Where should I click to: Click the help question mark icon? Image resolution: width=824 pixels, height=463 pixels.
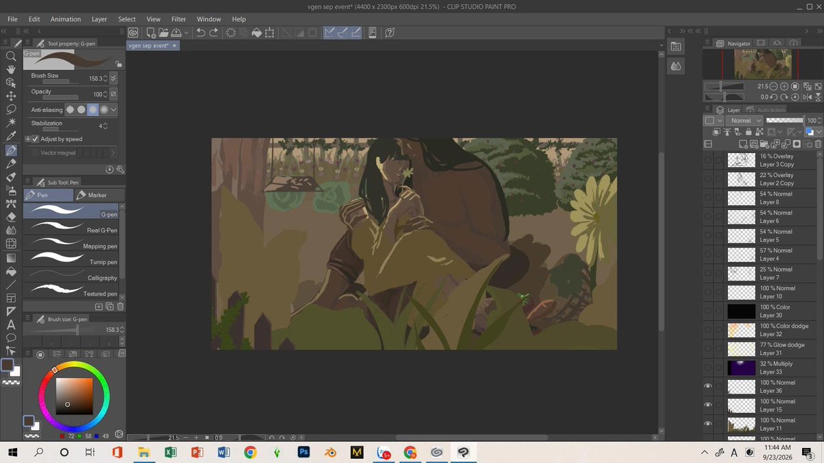coord(389,32)
